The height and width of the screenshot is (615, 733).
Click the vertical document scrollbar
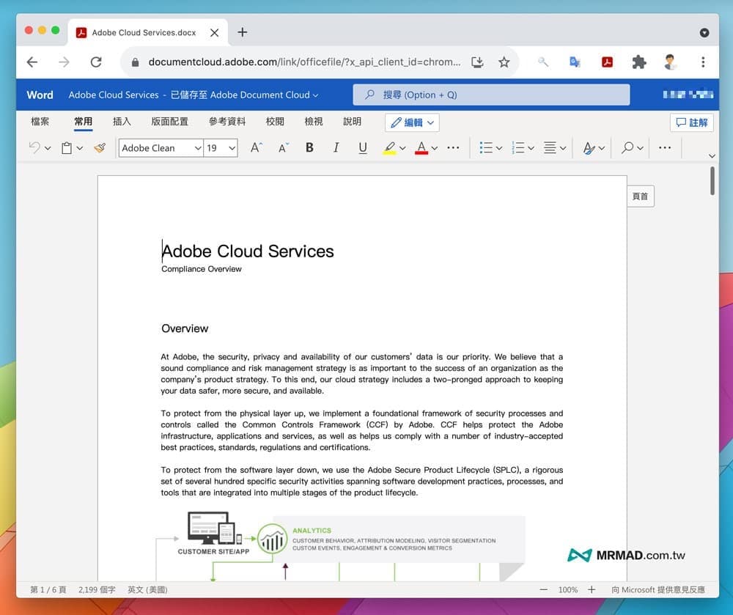click(712, 181)
